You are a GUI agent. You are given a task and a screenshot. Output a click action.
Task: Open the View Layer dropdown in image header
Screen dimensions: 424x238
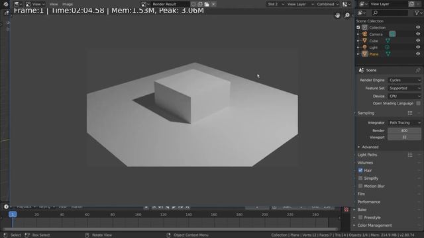[300, 4]
